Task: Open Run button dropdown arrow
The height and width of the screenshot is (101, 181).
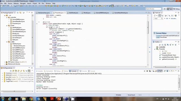Action: [82, 6]
